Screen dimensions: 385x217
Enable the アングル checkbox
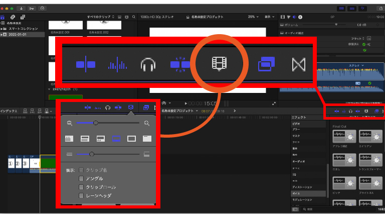(x=81, y=179)
